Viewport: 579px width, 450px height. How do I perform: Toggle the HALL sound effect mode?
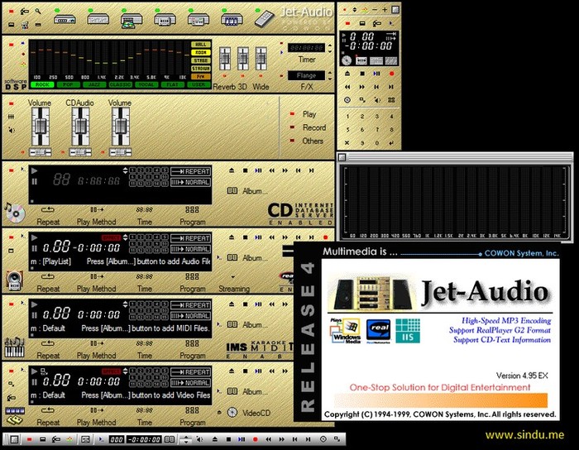click(x=200, y=44)
